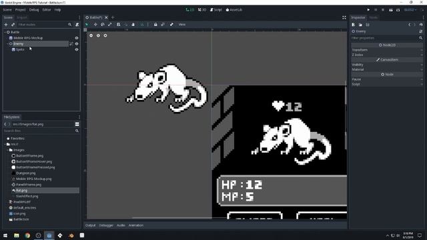Viewport: 427px width, 240px height.
Task: Expand the Pause property section
Action: click(x=387, y=79)
